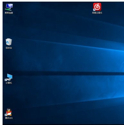Click the black strip along screen bottom
This screenshot has height=125, width=124.
click(x=63, y=125)
